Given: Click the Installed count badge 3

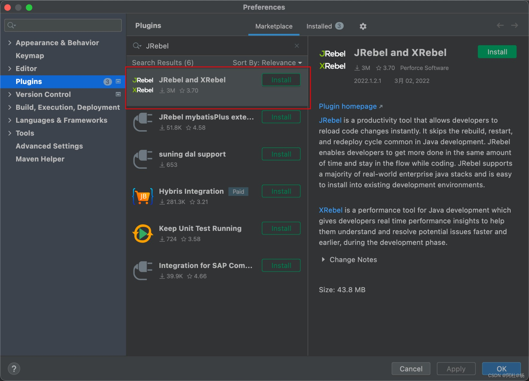Looking at the screenshot, I should click(339, 26).
